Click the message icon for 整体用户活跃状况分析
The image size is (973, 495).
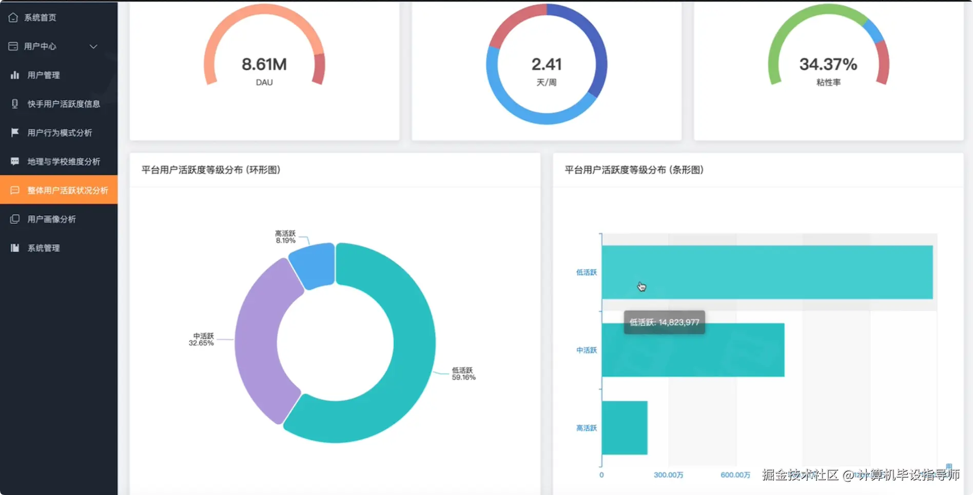pos(15,190)
